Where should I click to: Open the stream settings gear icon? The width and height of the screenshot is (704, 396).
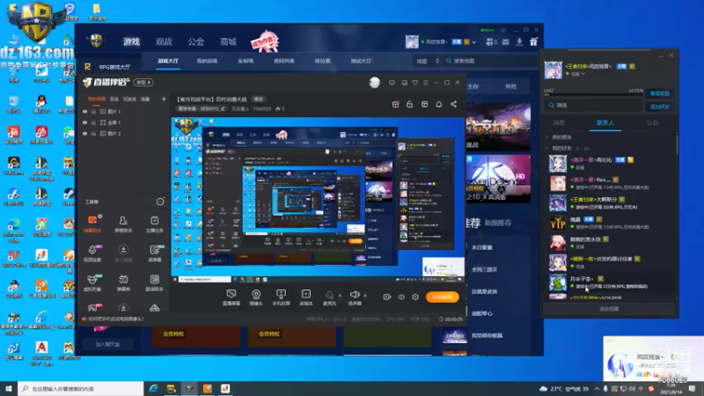[x=415, y=297]
